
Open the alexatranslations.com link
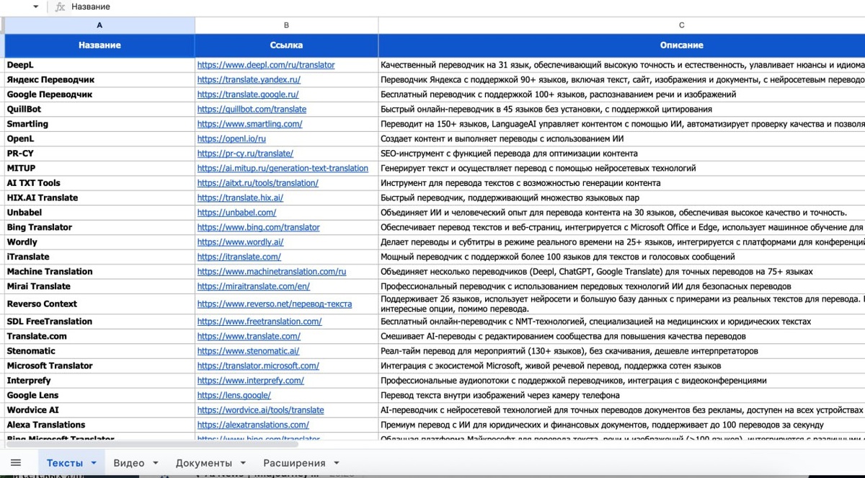(x=253, y=425)
